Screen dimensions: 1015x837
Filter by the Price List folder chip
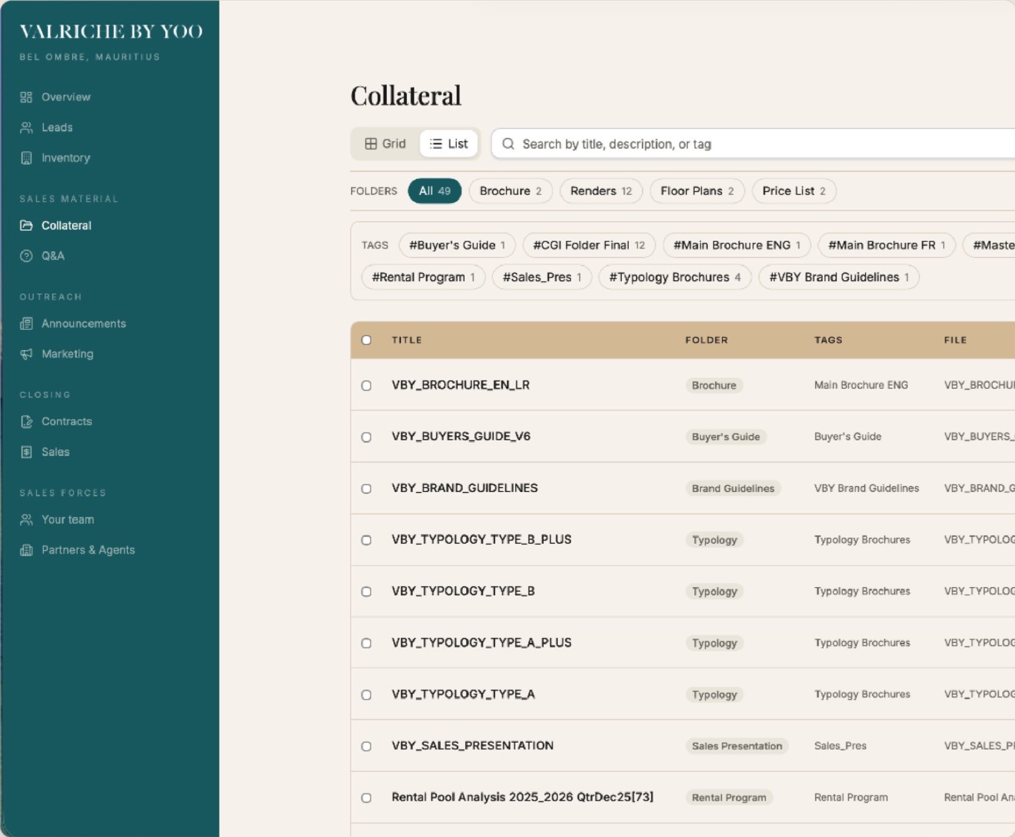tap(794, 191)
